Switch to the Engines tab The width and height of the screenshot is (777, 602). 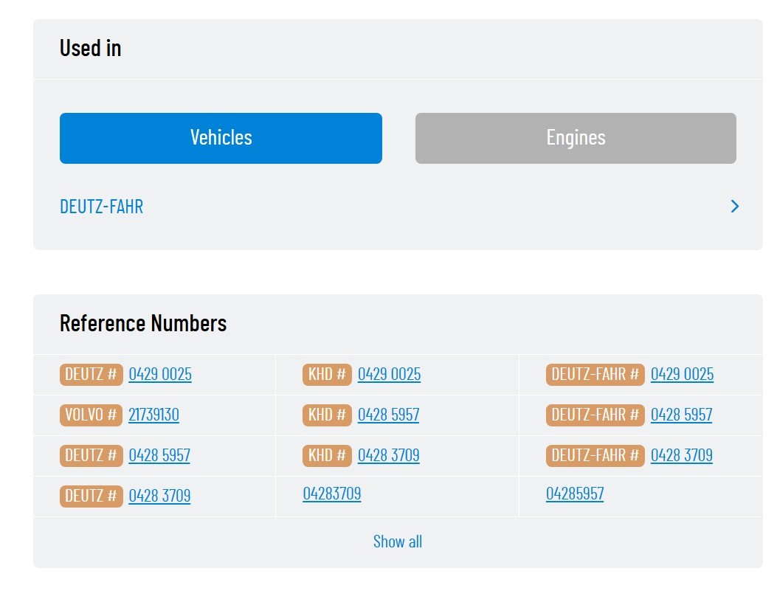click(x=576, y=138)
